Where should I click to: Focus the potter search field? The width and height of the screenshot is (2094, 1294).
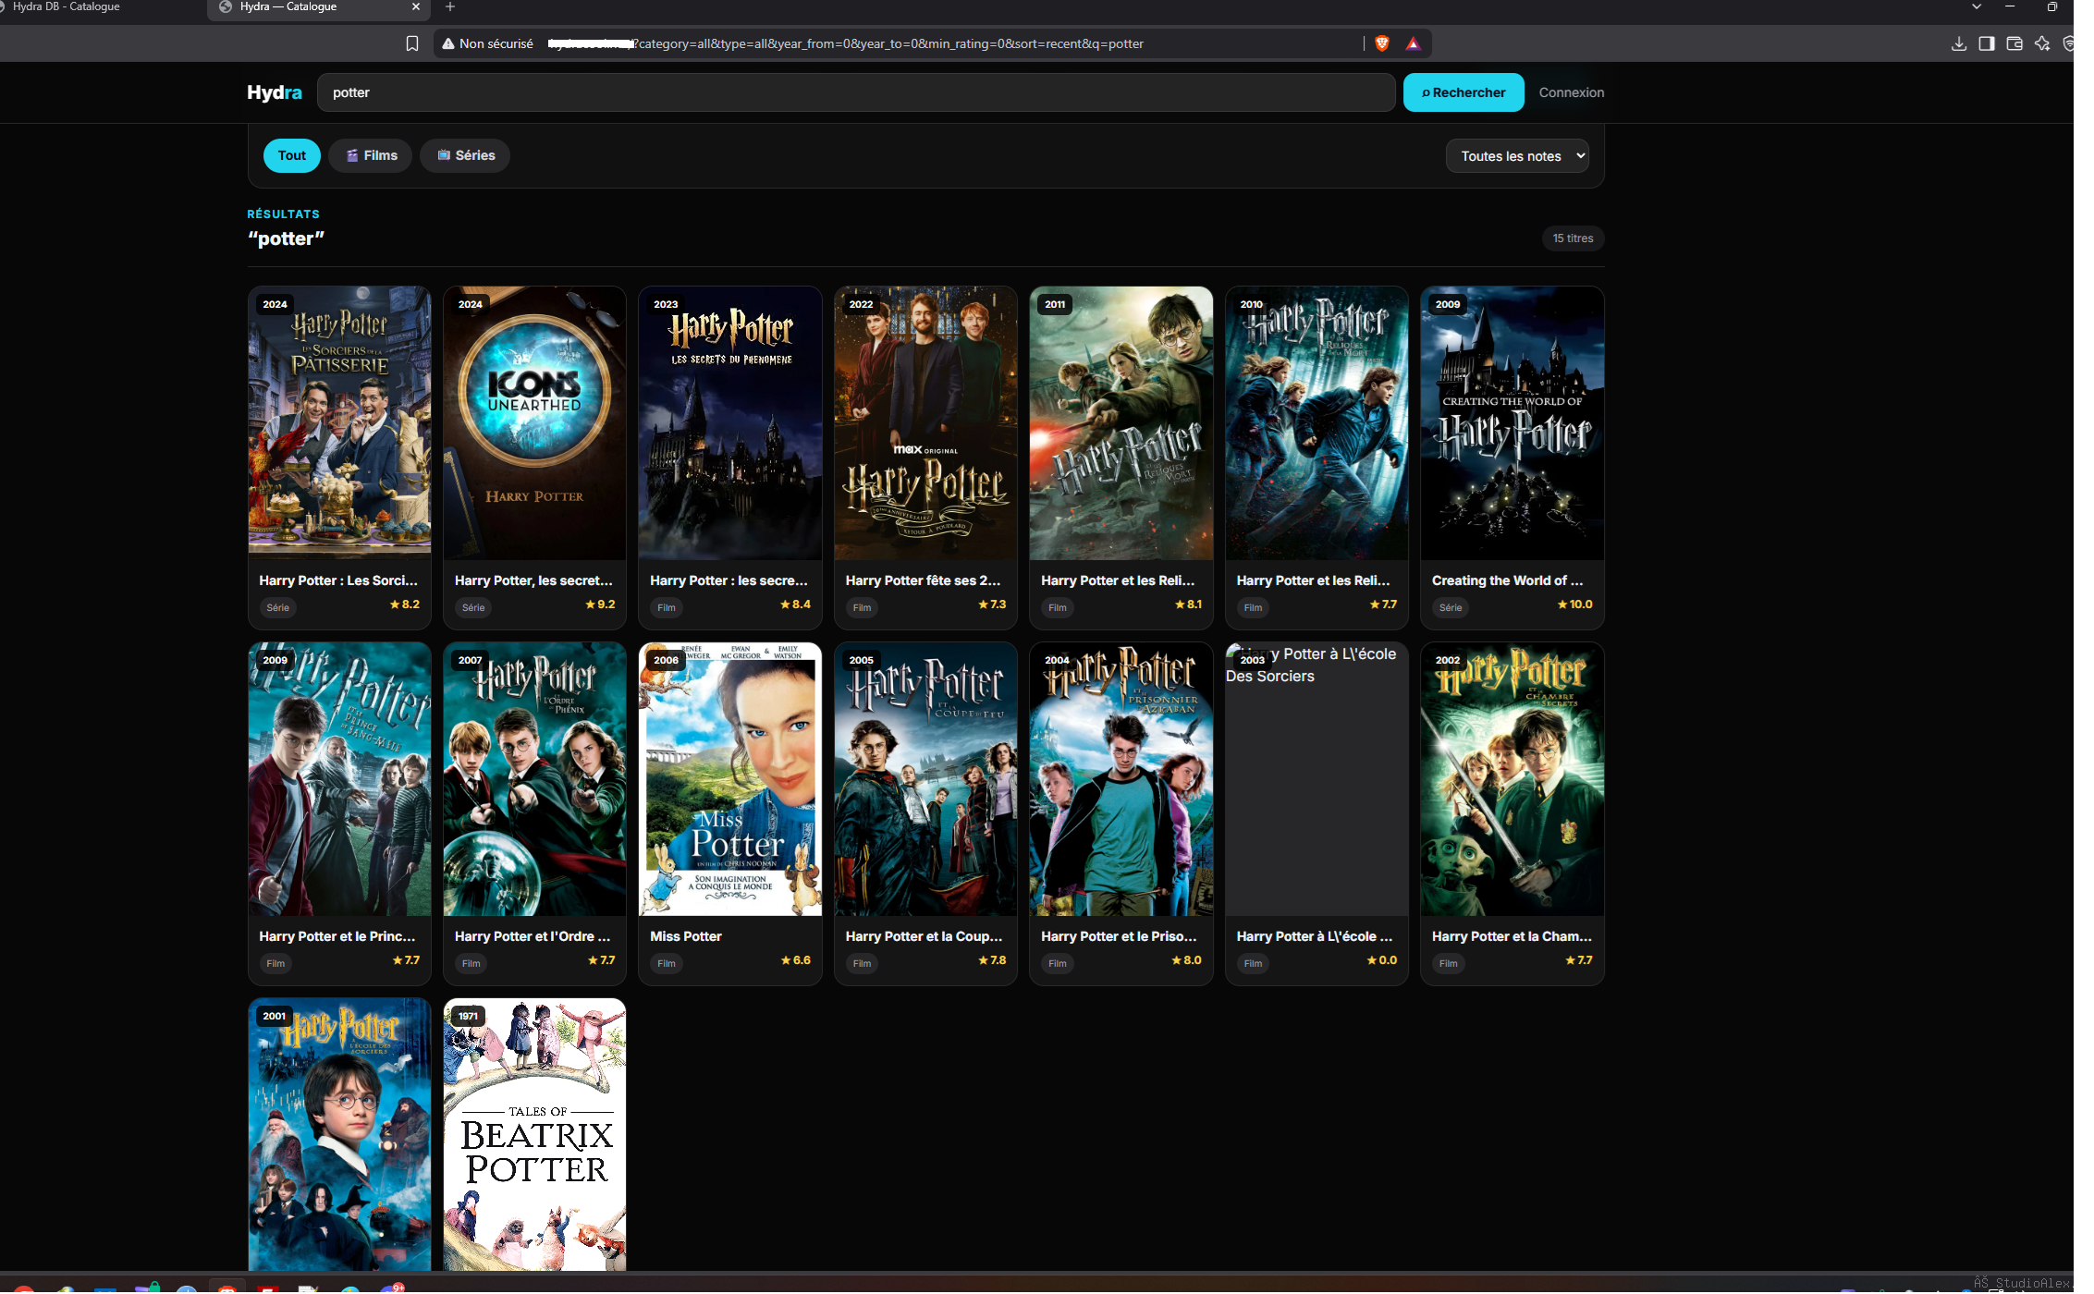point(856,92)
